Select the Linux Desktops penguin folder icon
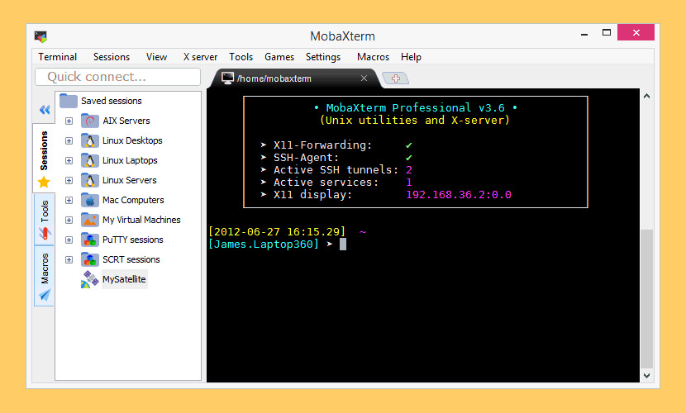This screenshot has height=413, width=686. click(x=90, y=140)
